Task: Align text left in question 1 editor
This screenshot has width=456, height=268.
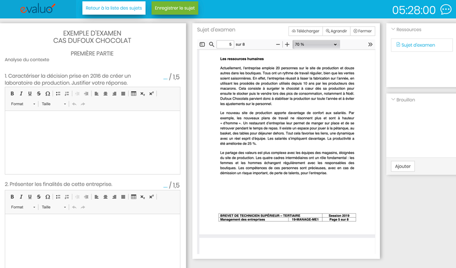Action: pos(97,94)
